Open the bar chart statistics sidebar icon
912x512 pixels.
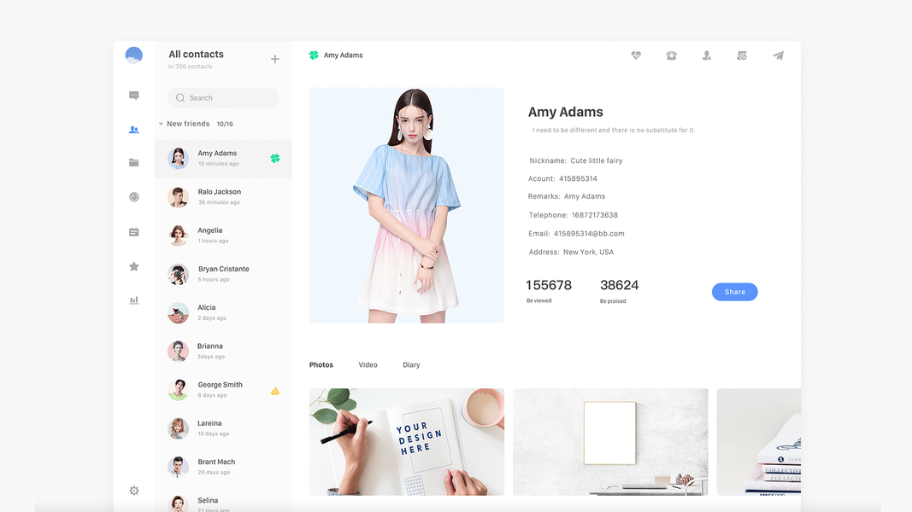tap(134, 300)
